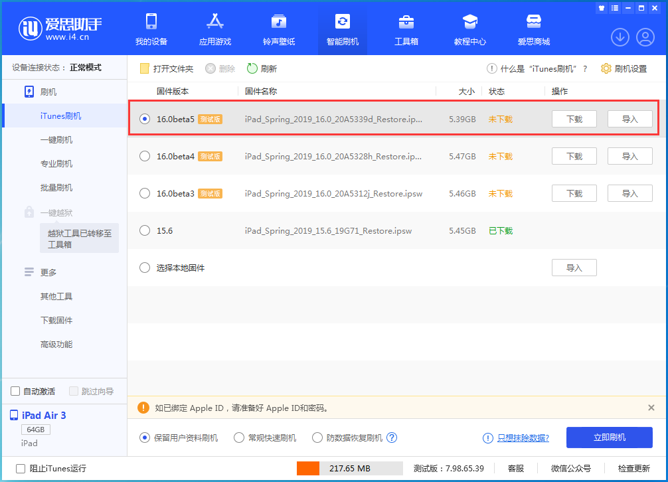Viewport: 668px width, 482px height.
Task: Click the 刷新 refresh icon
Action: pyautogui.click(x=252, y=68)
